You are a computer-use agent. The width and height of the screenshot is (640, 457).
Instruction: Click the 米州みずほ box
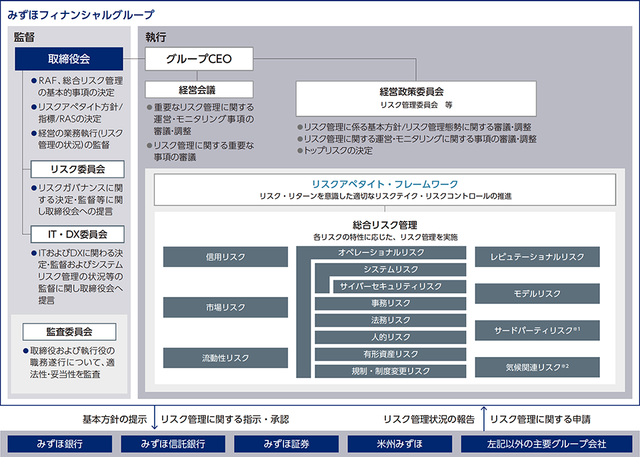[x=400, y=444]
